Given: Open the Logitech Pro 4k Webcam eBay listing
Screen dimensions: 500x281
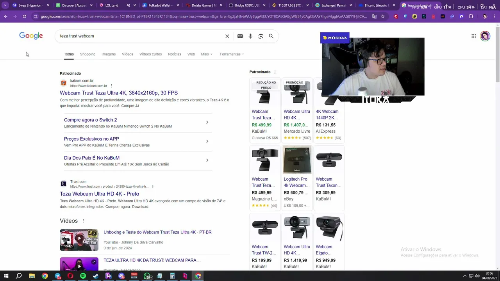Looking at the screenshot, I should [x=297, y=178].
